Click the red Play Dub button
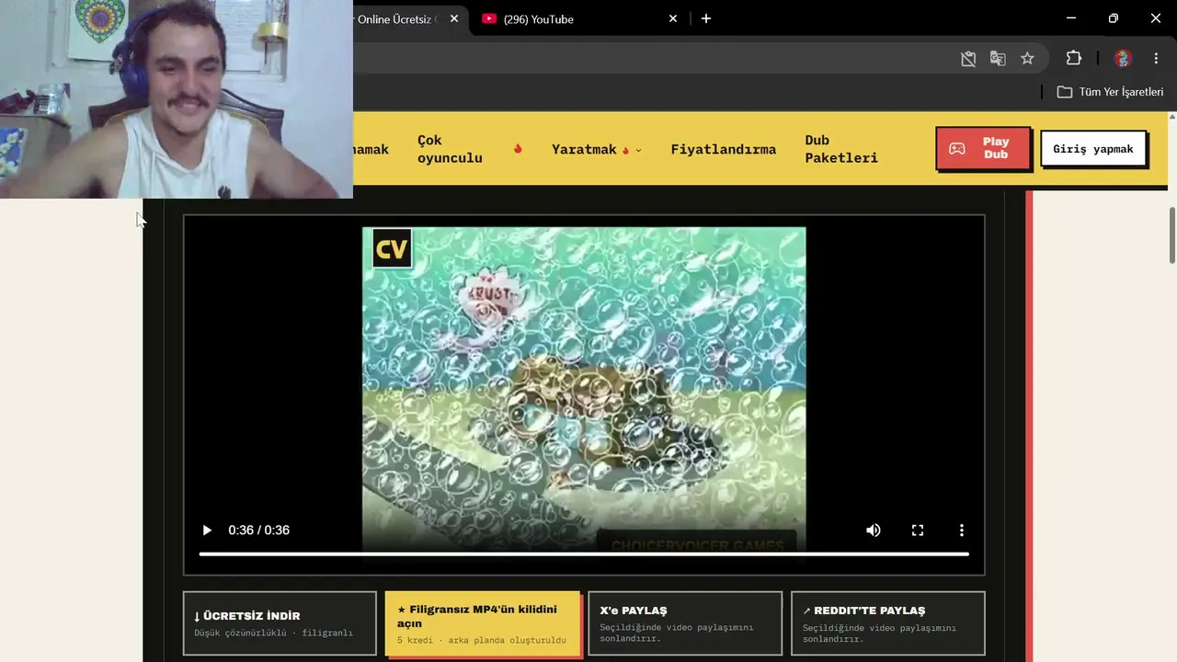Screen dimensions: 1177x662 (x=983, y=148)
